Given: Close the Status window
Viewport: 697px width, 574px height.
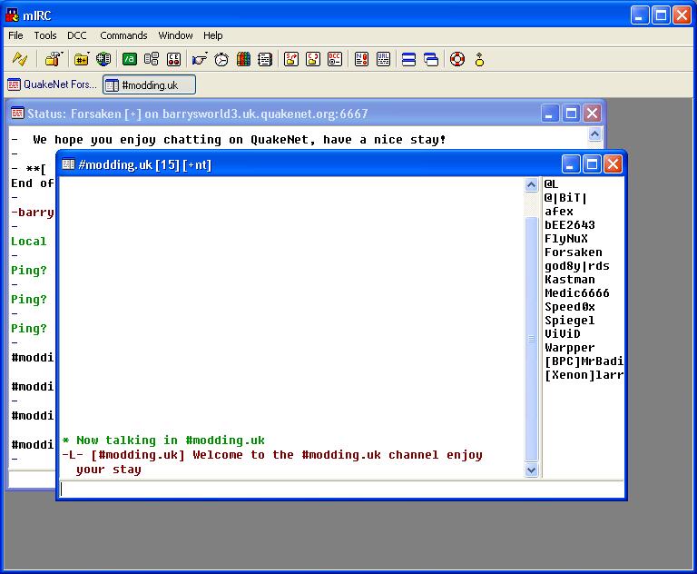Looking at the screenshot, I should click(592, 114).
